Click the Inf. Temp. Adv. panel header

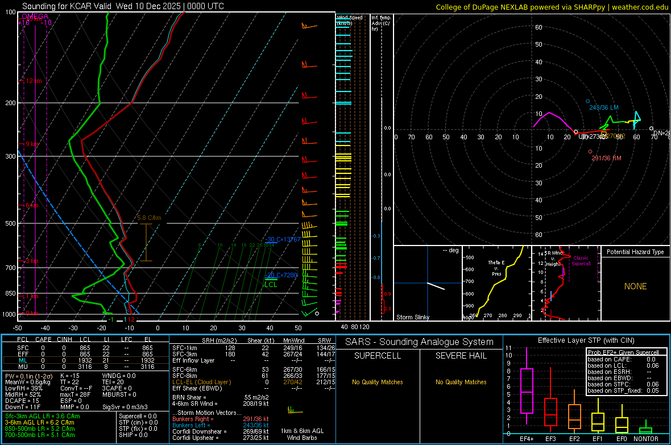point(381,23)
